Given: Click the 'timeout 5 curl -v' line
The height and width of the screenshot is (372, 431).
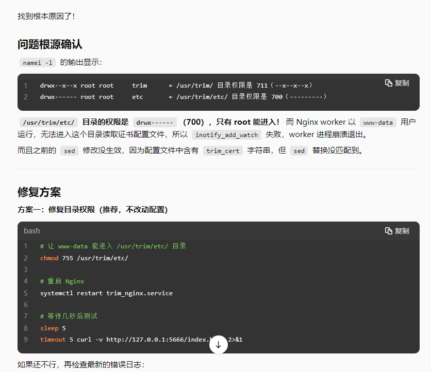Looking at the screenshot, I should point(141,340).
